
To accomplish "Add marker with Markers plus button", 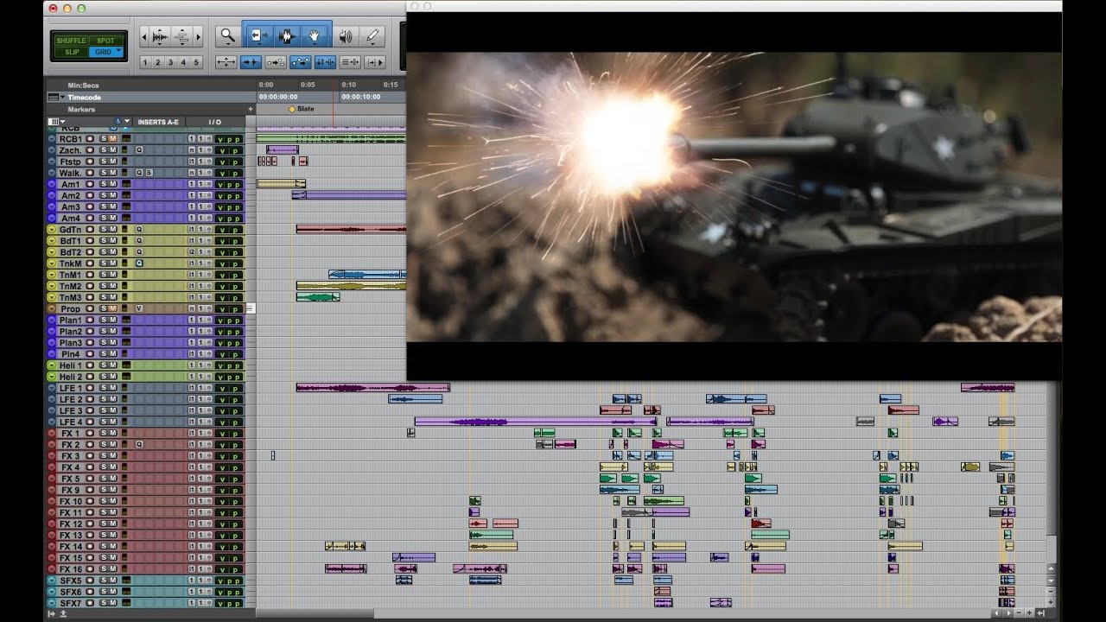I will tap(251, 110).
